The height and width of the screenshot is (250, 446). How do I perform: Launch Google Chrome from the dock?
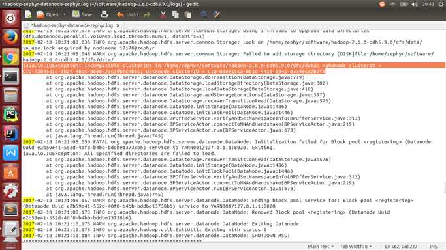(10, 57)
